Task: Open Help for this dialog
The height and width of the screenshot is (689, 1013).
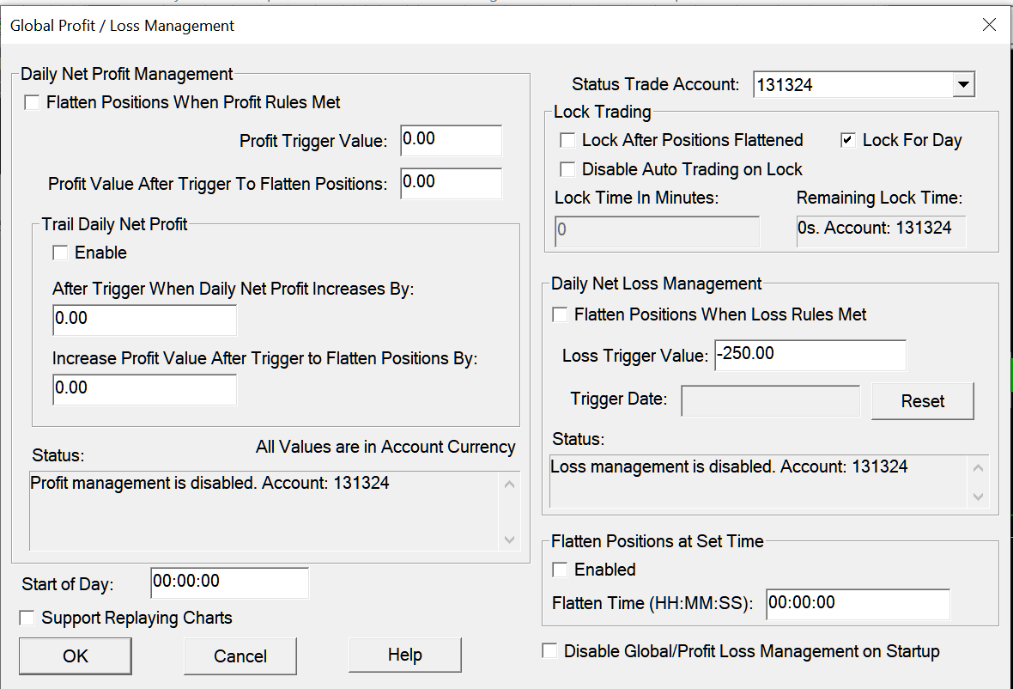Action: (404, 655)
